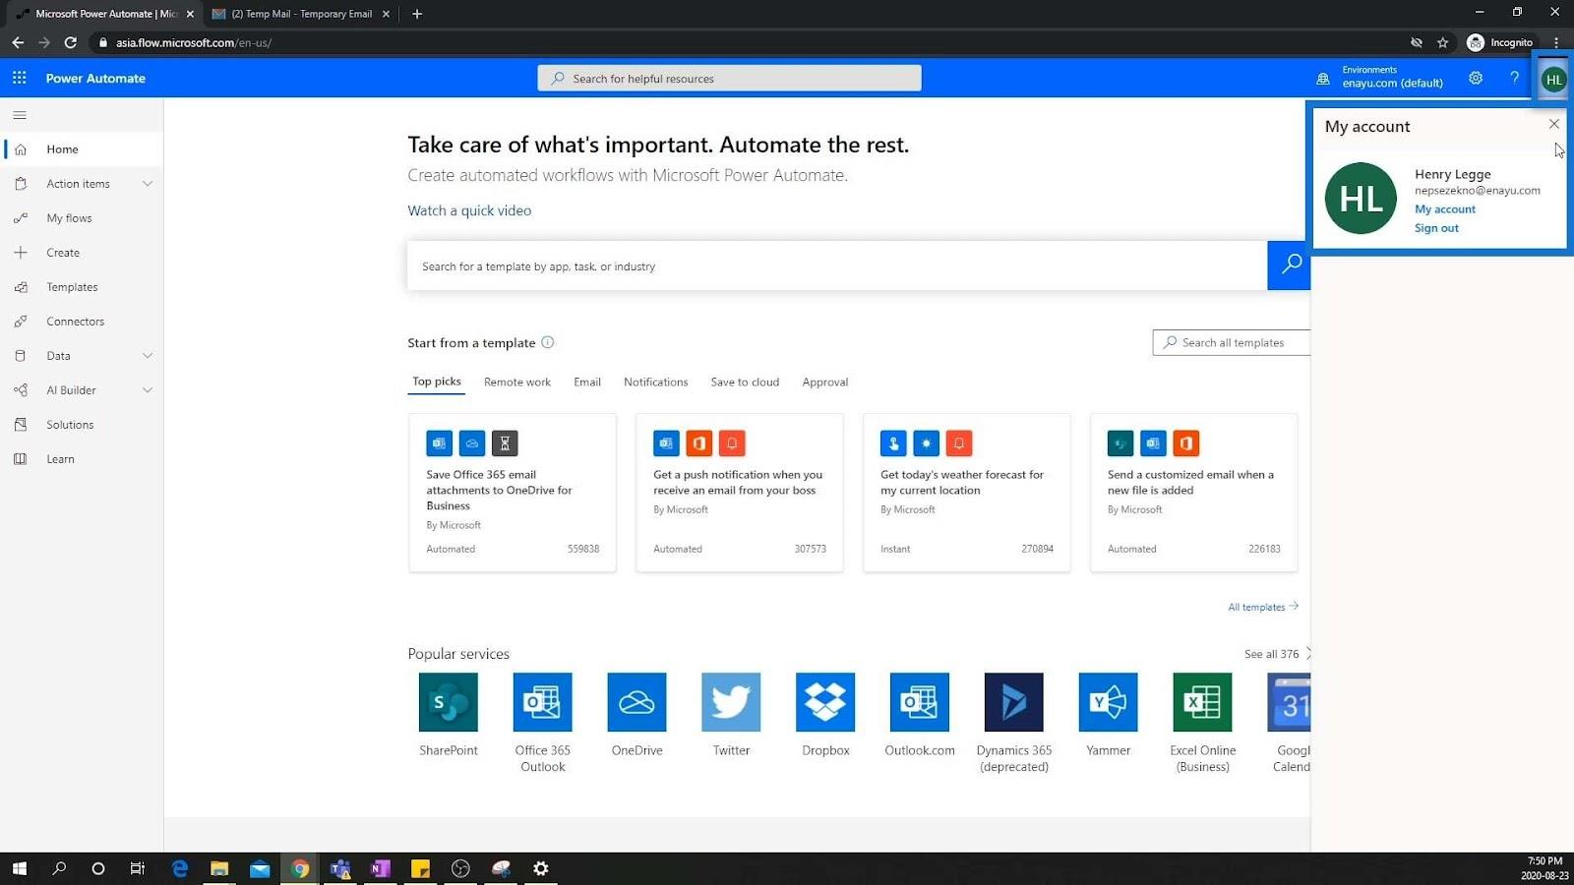Expand the Data section chevron
Image resolution: width=1574 pixels, height=885 pixels.
[x=148, y=356]
